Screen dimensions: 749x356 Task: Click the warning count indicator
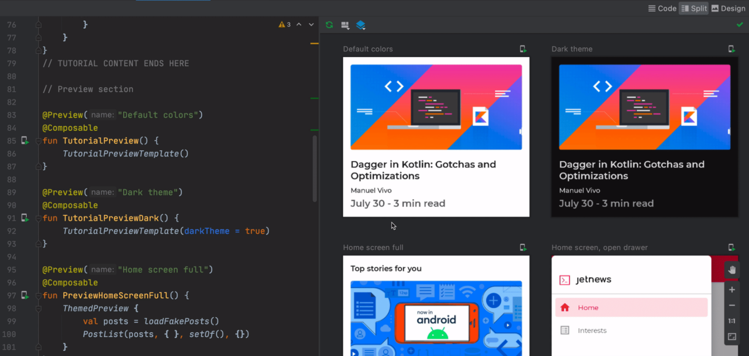pos(285,25)
